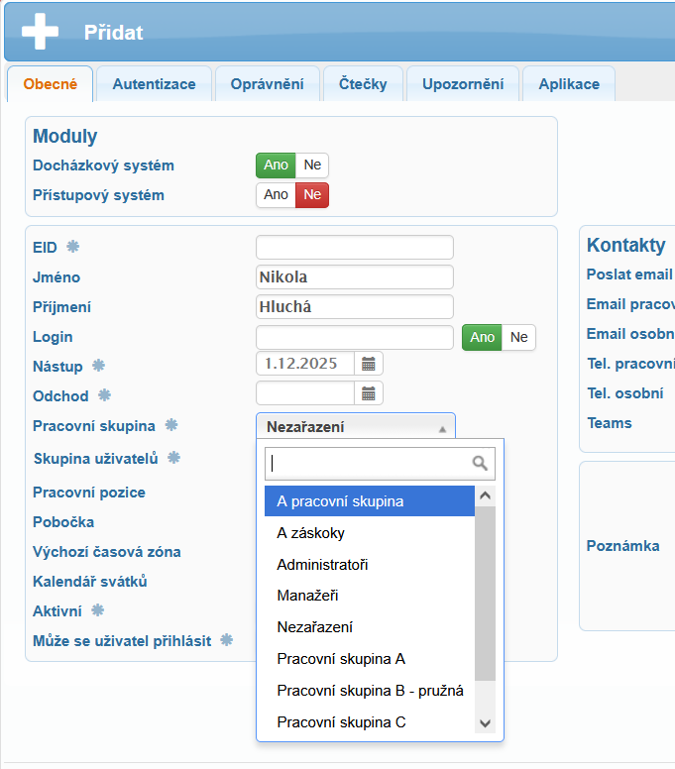This screenshot has height=769, width=675.
Task: Switch Login toggle to Ne
Action: pyautogui.click(x=518, y=337)
